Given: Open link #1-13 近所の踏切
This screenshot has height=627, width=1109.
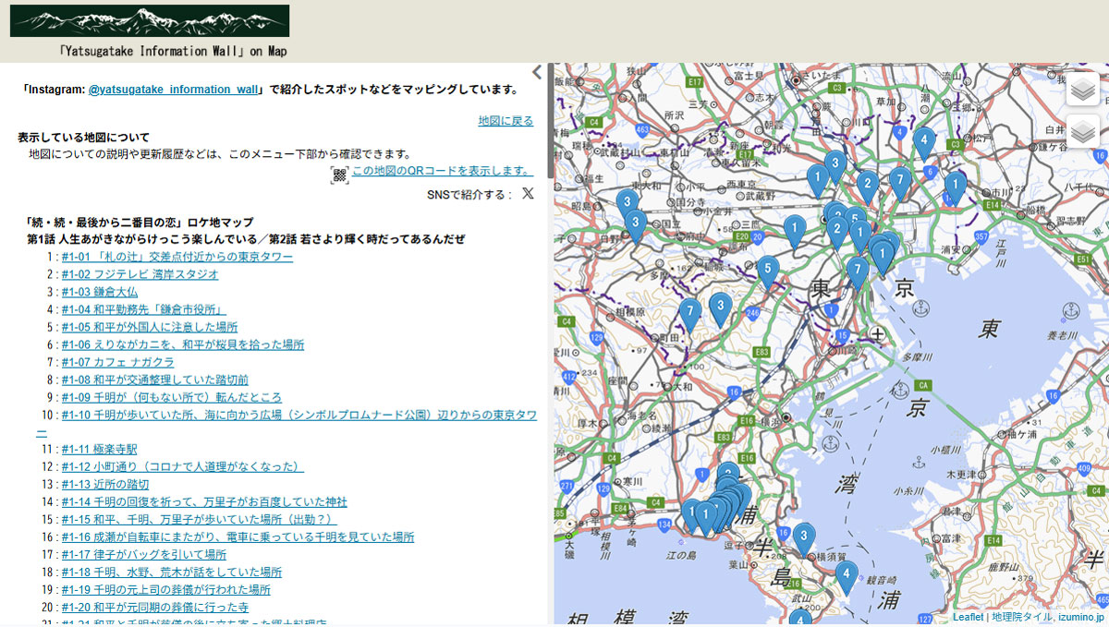Looking at the screenshot, I should 105,485.
